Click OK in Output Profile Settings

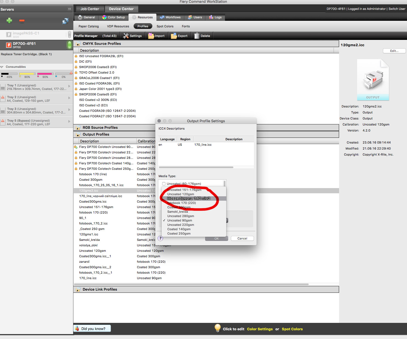(216, 238)
